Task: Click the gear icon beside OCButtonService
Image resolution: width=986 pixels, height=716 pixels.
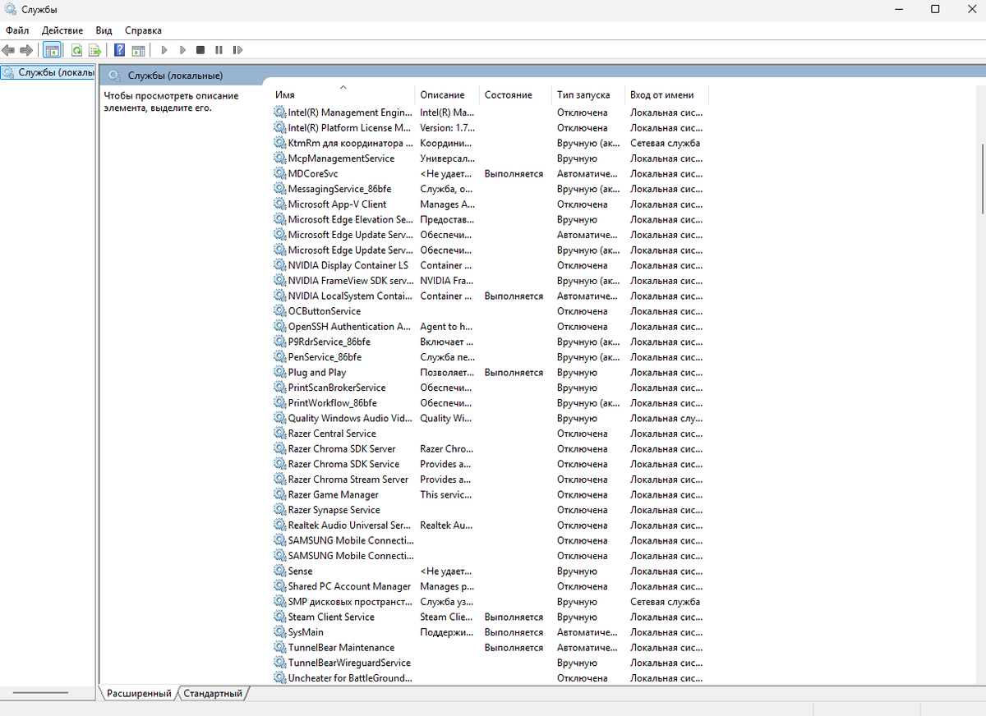Action: point(280,311)
